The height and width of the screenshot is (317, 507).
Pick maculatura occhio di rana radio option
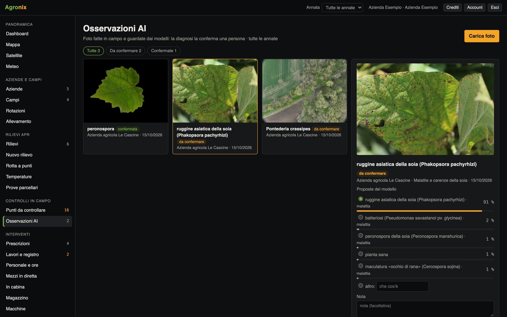tap(360, 266)
